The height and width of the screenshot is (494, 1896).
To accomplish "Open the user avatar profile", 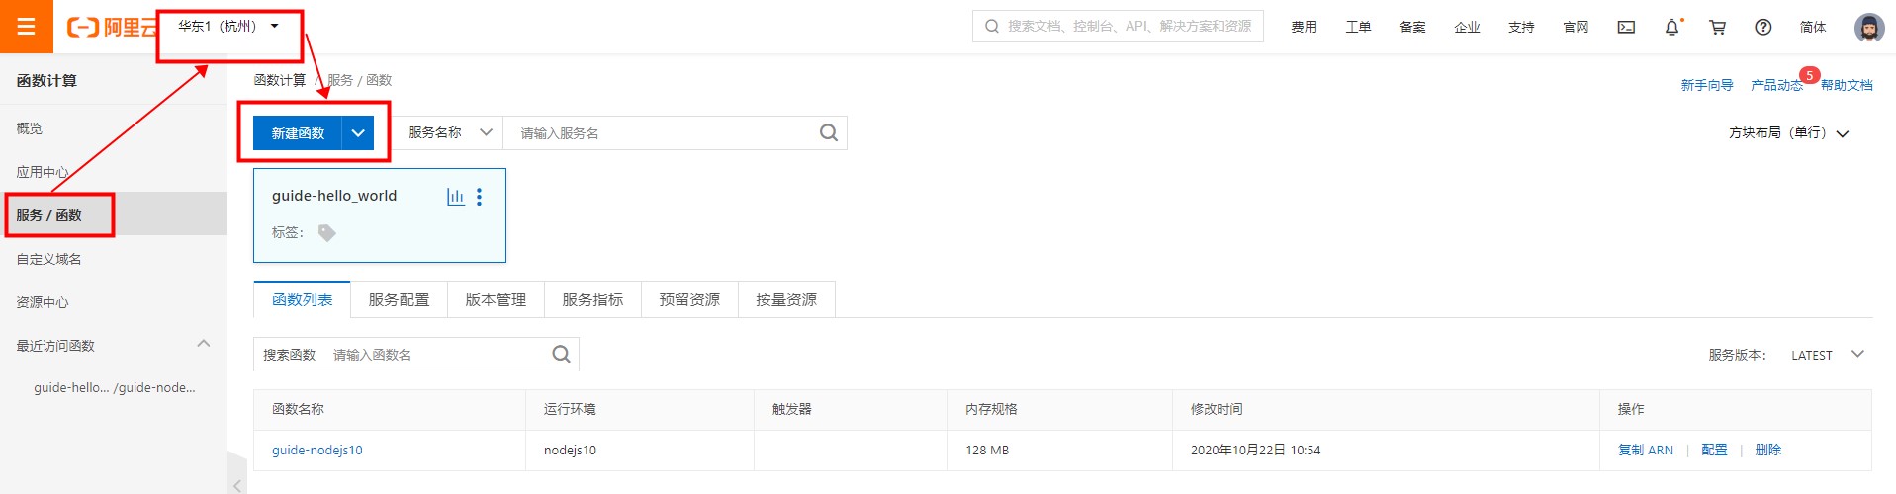I will [1868, 27].
